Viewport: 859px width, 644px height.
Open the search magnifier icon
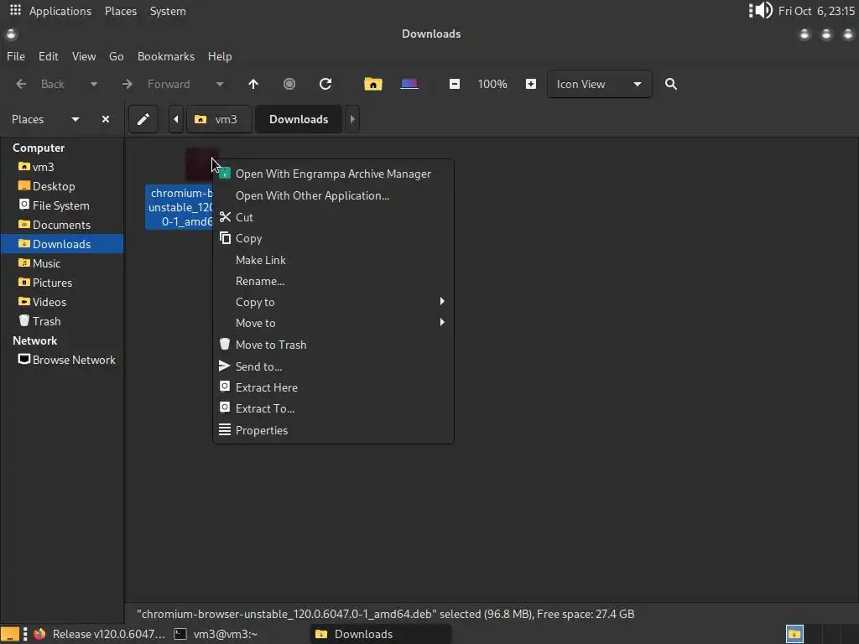pyautogui.click(x=671, y=84)
